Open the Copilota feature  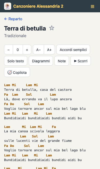17,72
